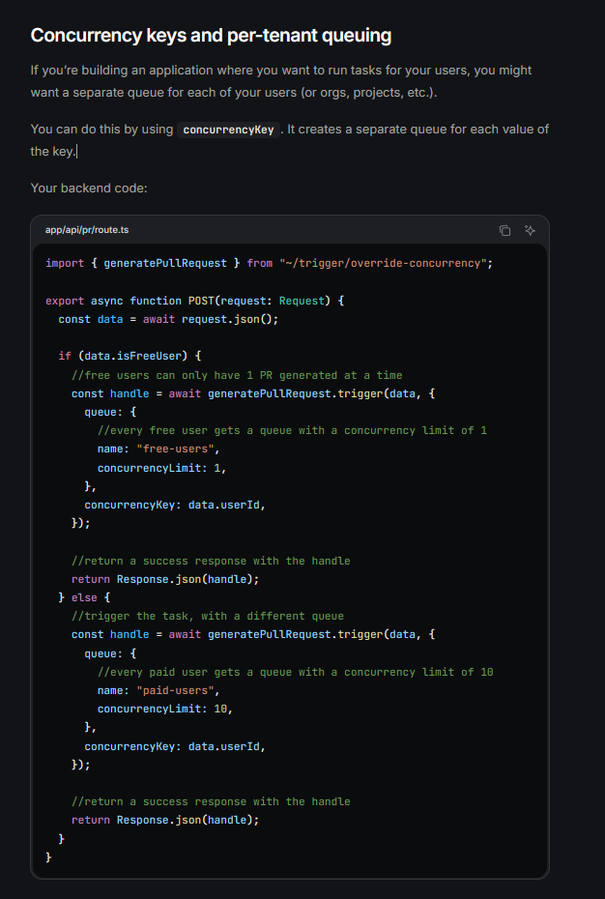
Task: Click the import generatePullRequest line
Action: point(269,263)
